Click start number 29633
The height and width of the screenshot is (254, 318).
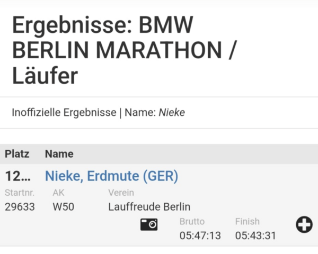(x=20, y=207)
